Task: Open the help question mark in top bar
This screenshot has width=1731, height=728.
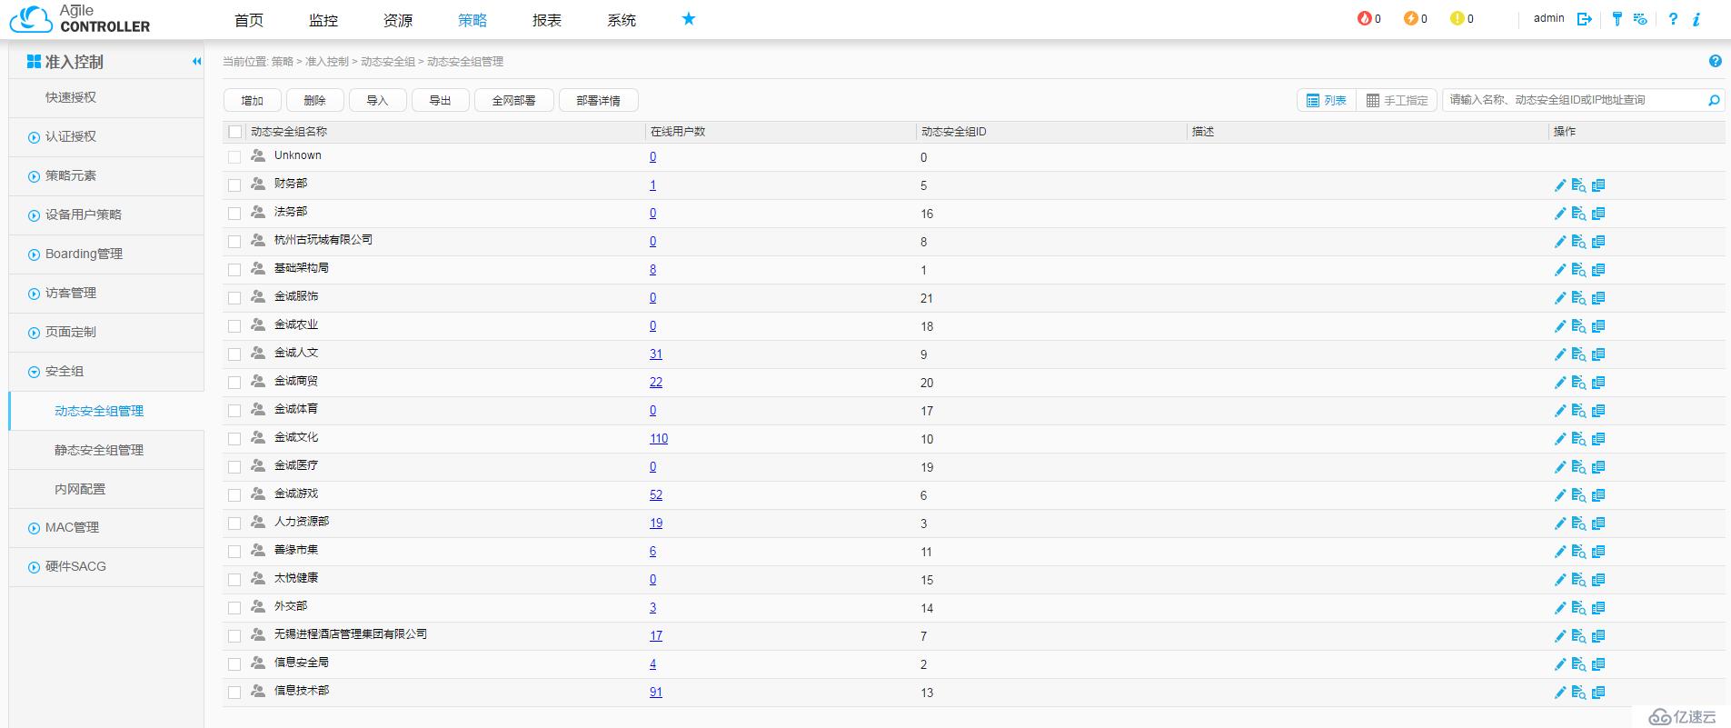Action: 1673,19
